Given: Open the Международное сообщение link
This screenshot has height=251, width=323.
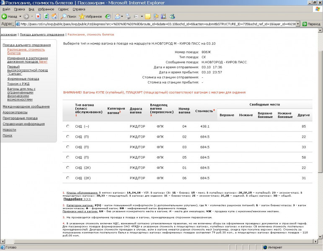Looking at the screenshot, I should click(x=26, y=107).
